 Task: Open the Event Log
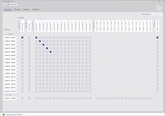[12, 5]
